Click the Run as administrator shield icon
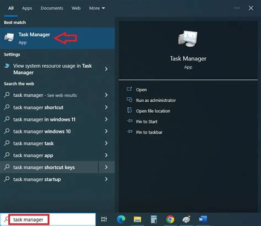This screenshot has width=261, height=226. (129, 100)
